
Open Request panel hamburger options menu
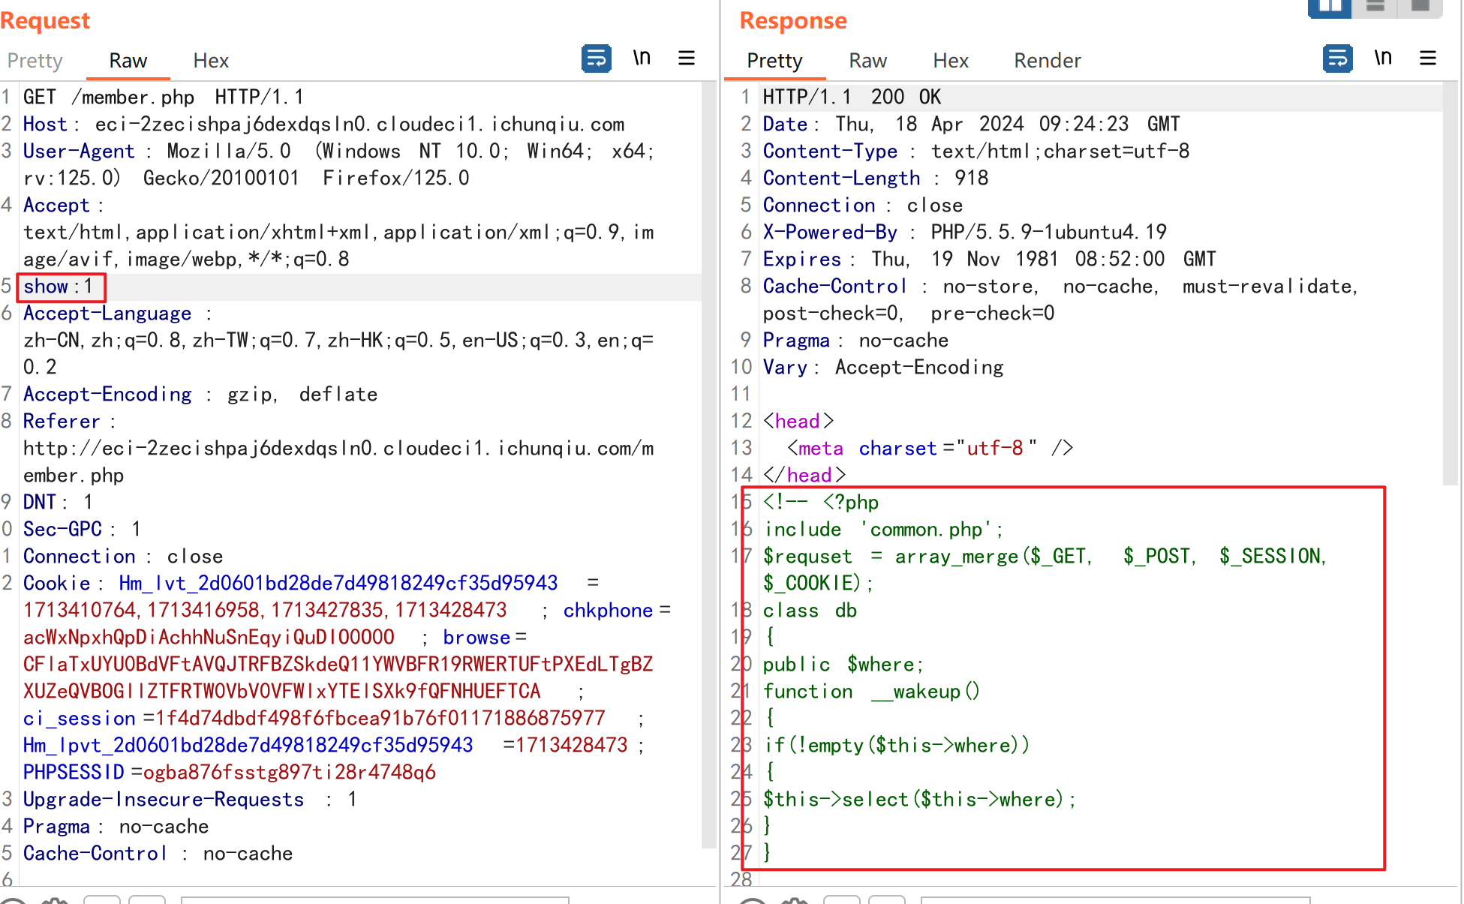click(686, 59)
